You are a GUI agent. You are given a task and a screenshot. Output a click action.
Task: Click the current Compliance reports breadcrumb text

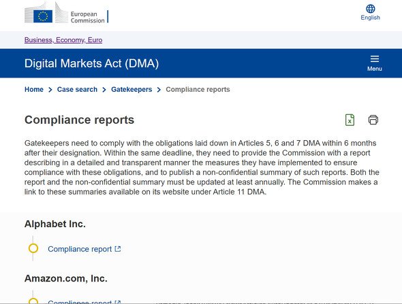pyautogui.click(x=198, y=89)
